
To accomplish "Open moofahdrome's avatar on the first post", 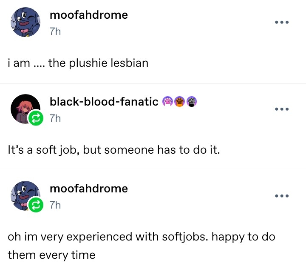I will [x=25, y=22].
